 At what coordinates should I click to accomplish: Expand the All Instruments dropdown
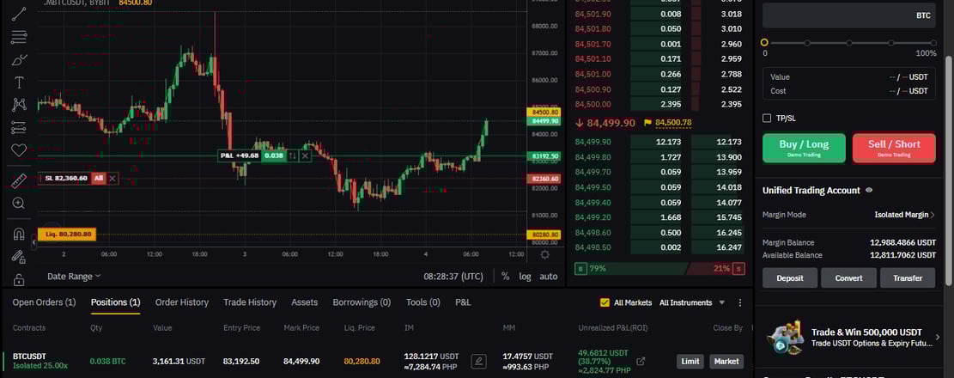pos(692,302)
